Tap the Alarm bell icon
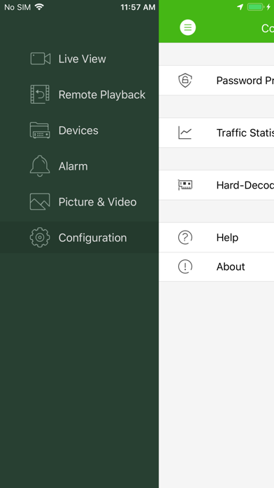The height and width of the screenshot is (488, 274). click(40, 166)
